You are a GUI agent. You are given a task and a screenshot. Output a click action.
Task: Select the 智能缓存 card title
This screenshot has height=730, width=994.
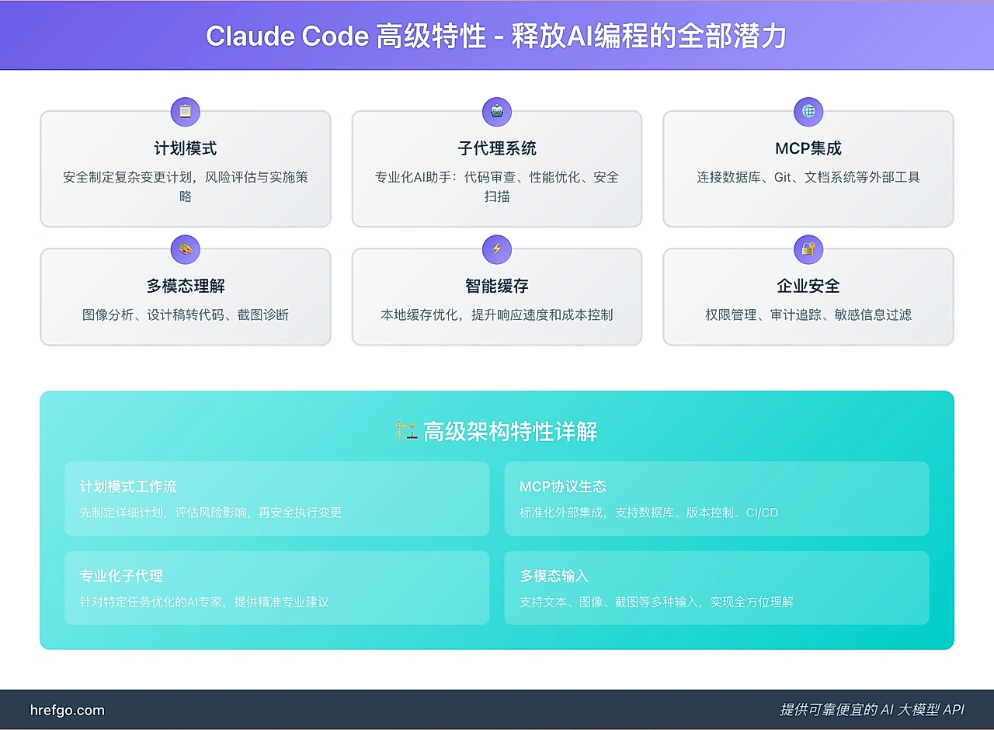[497, 286]
